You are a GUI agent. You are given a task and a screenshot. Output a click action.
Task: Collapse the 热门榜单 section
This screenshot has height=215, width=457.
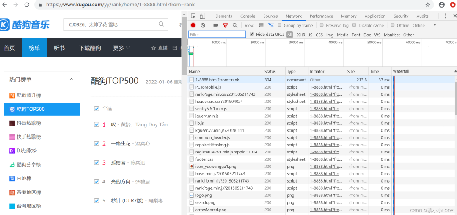point(71,79)
